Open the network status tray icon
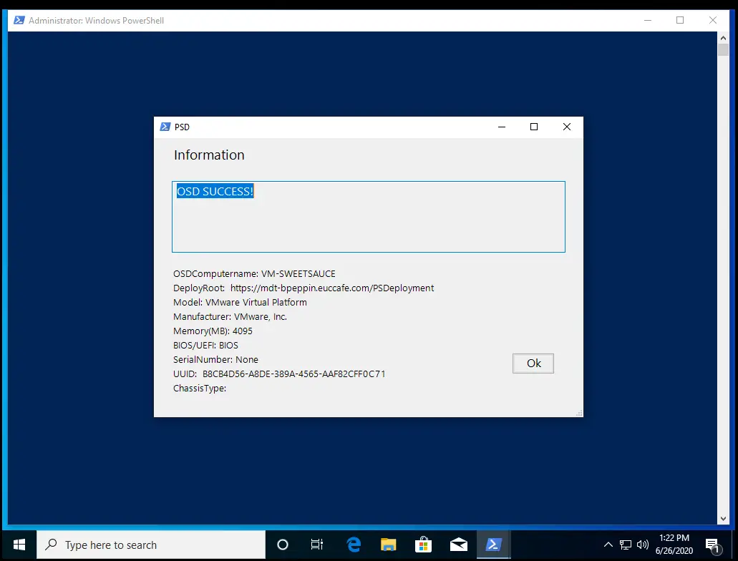738x561 pixels. click(x=626, y=545)
